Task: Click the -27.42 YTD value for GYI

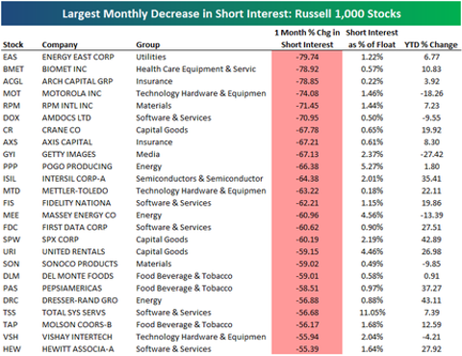Action: (431, 154)
